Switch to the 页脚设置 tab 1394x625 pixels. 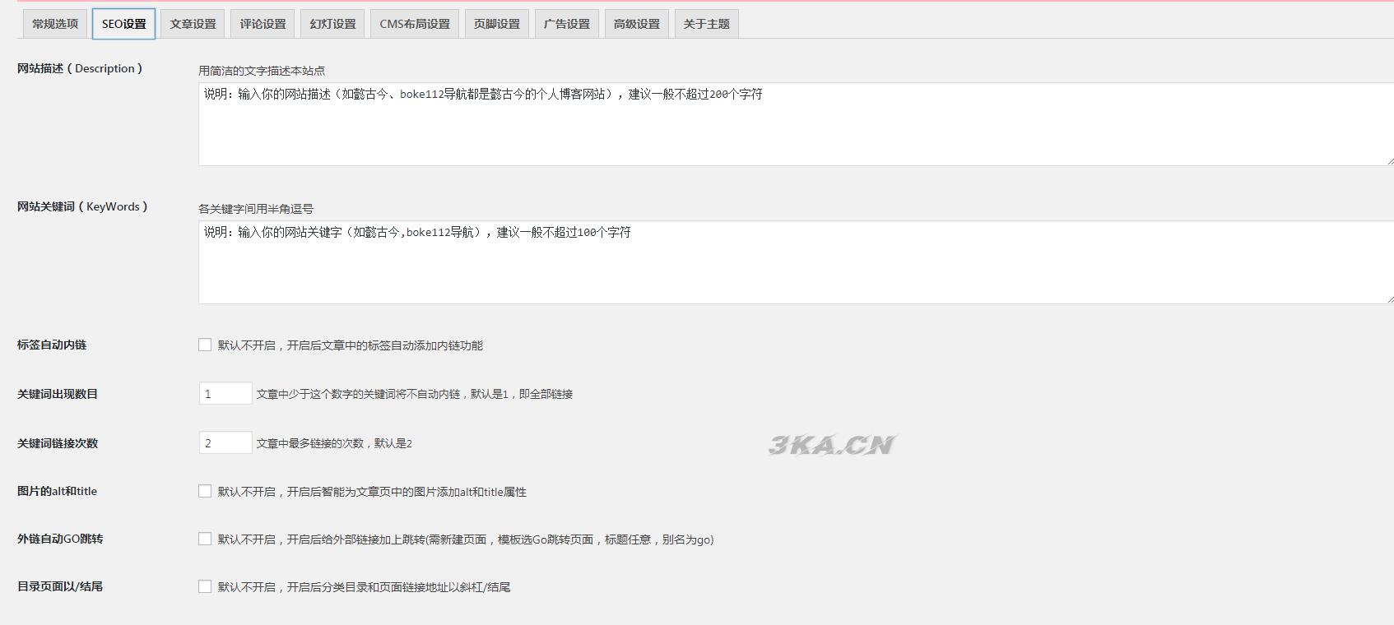point(496,24)
